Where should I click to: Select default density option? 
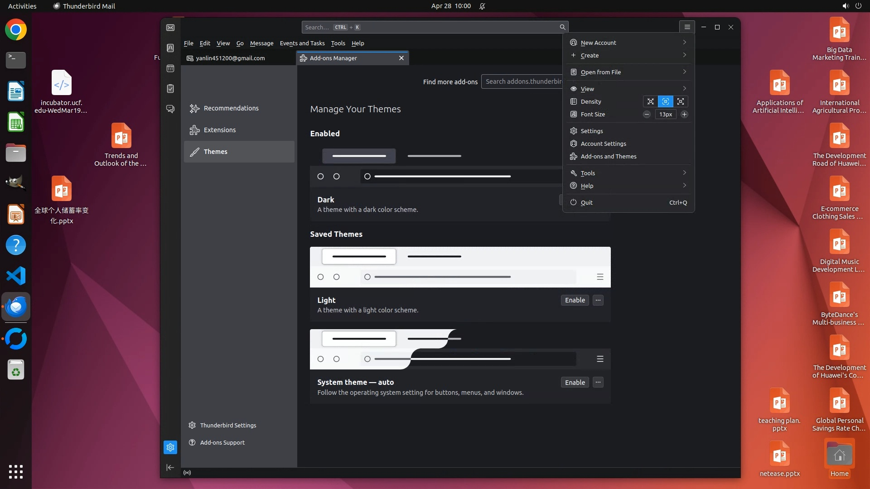click(665, 101)
